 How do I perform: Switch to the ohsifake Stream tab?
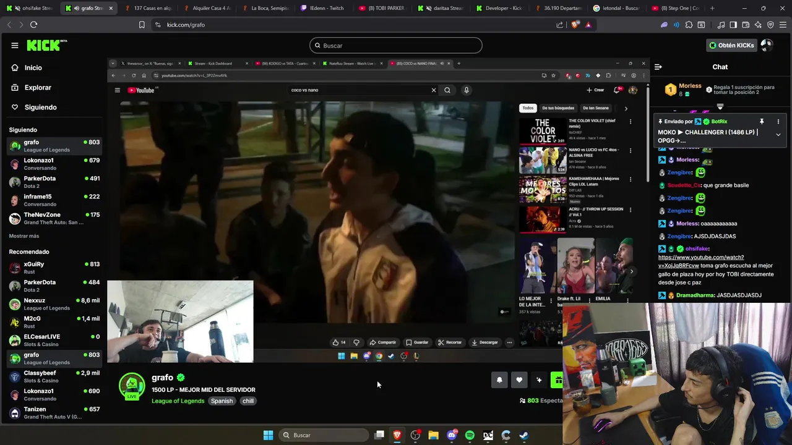point(30,8)
